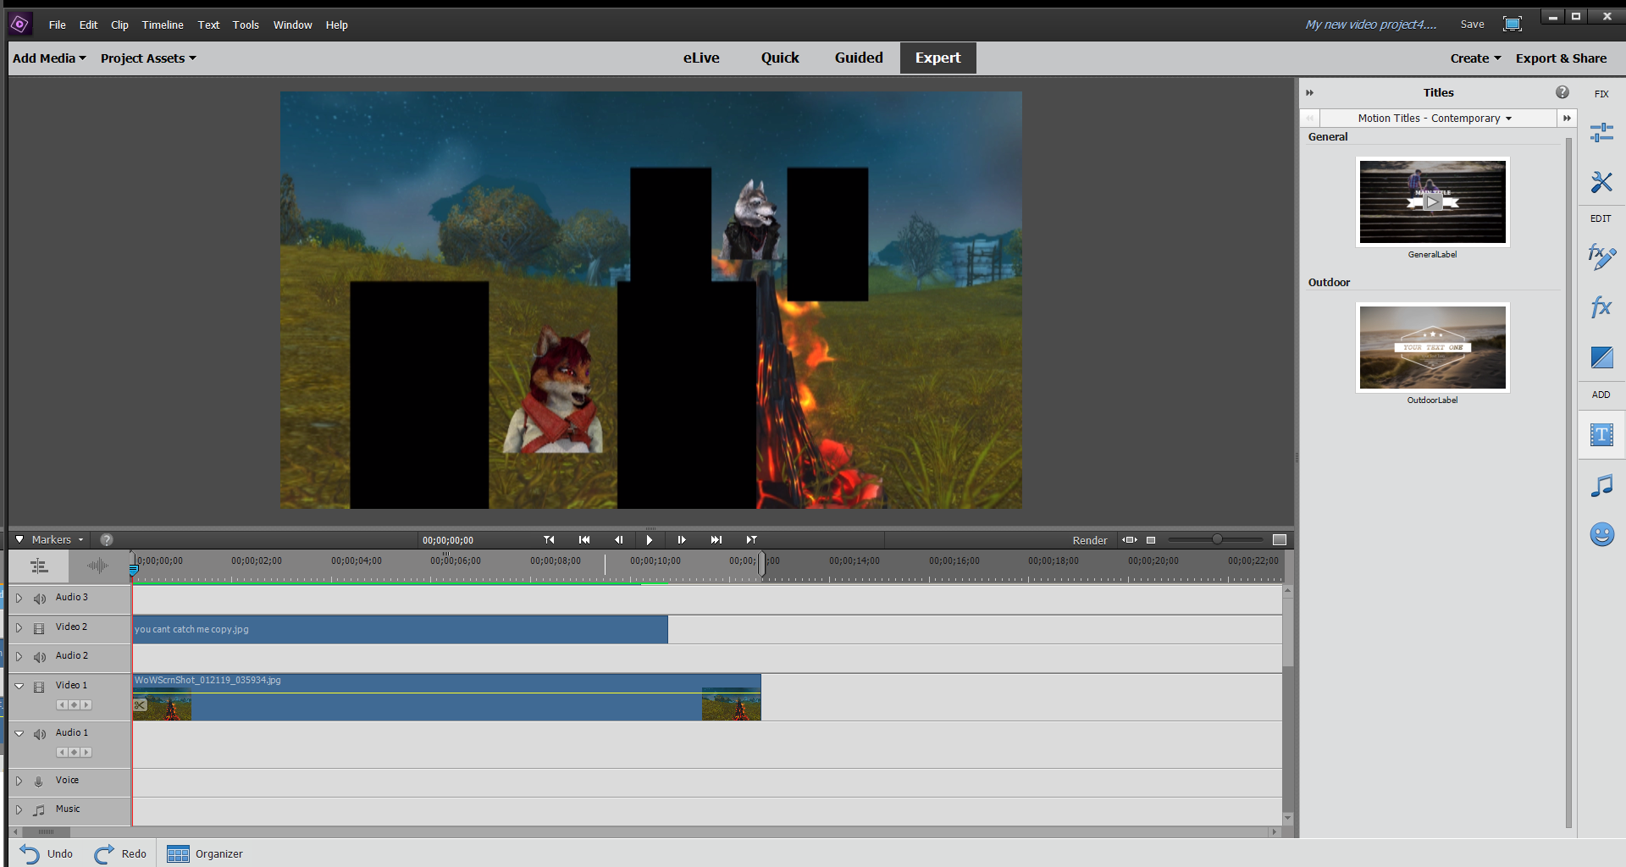Screen dimensions: 1626x867
Task: Mute the Audio 1 track speaker
Action: coord(39,734)
